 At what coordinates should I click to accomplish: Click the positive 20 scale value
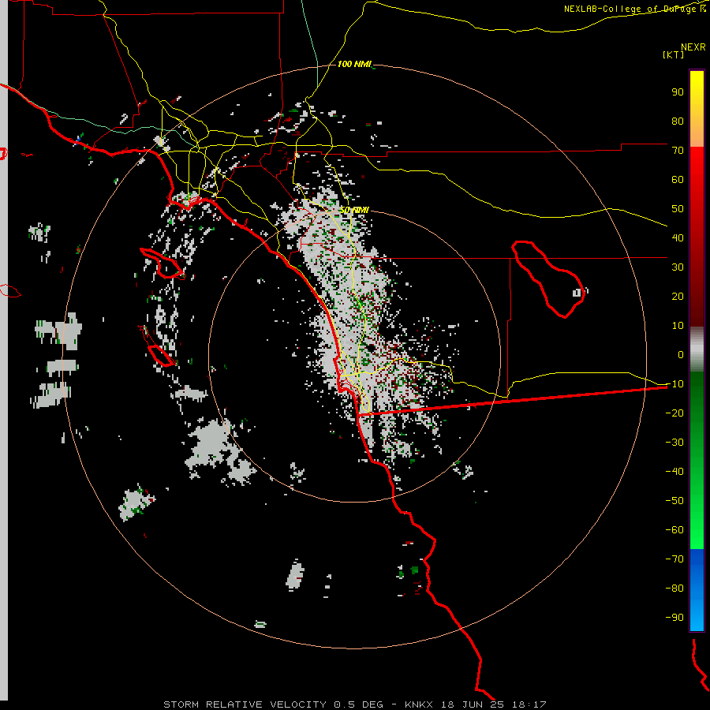coord(678,297)
